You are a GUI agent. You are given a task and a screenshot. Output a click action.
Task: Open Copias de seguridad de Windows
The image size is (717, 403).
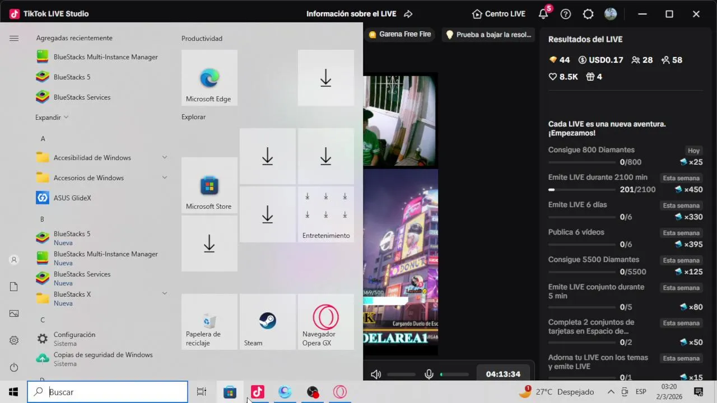click(x=101, y=359)
